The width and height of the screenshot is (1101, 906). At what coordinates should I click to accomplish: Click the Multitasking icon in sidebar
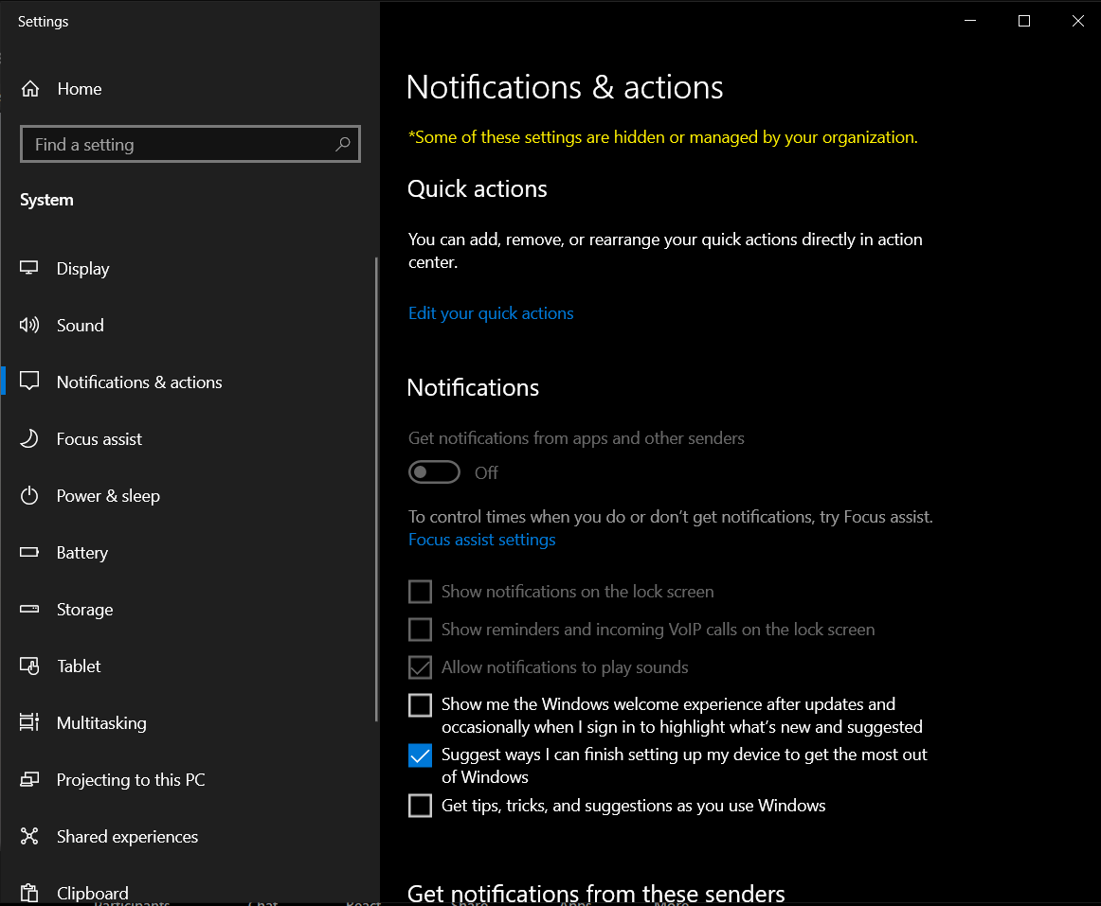tap(28, 722)
